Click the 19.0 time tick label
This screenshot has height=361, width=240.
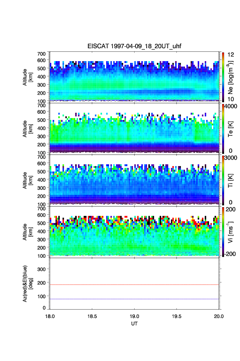coord(134,316)
